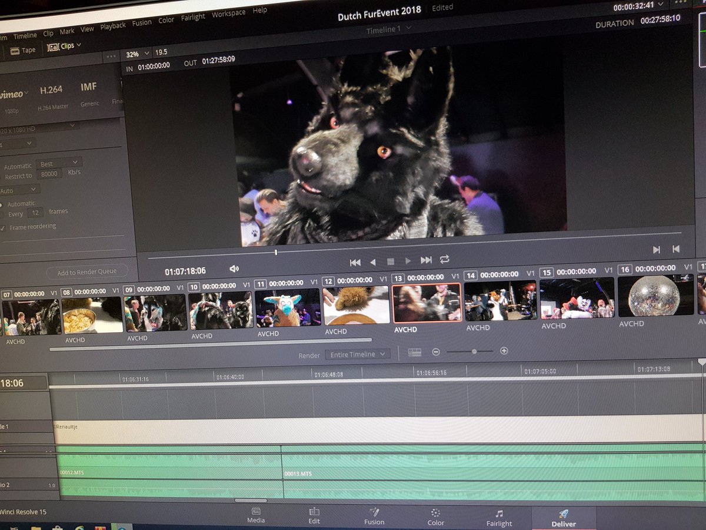Play the viewer in reverse
The image size is (706, 530).
[x=372, y=262]
